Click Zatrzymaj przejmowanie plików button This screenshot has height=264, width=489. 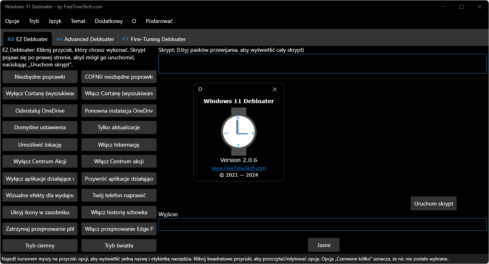[40, 229]
